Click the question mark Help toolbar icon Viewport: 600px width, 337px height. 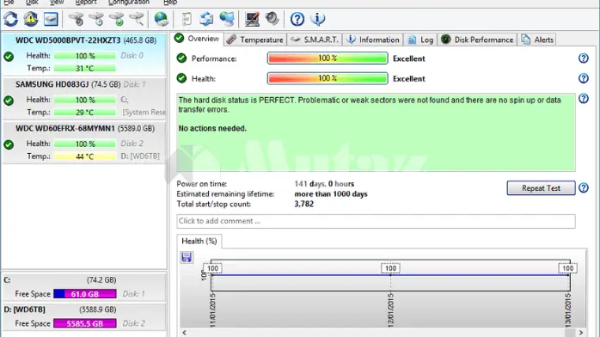[297, 19]
